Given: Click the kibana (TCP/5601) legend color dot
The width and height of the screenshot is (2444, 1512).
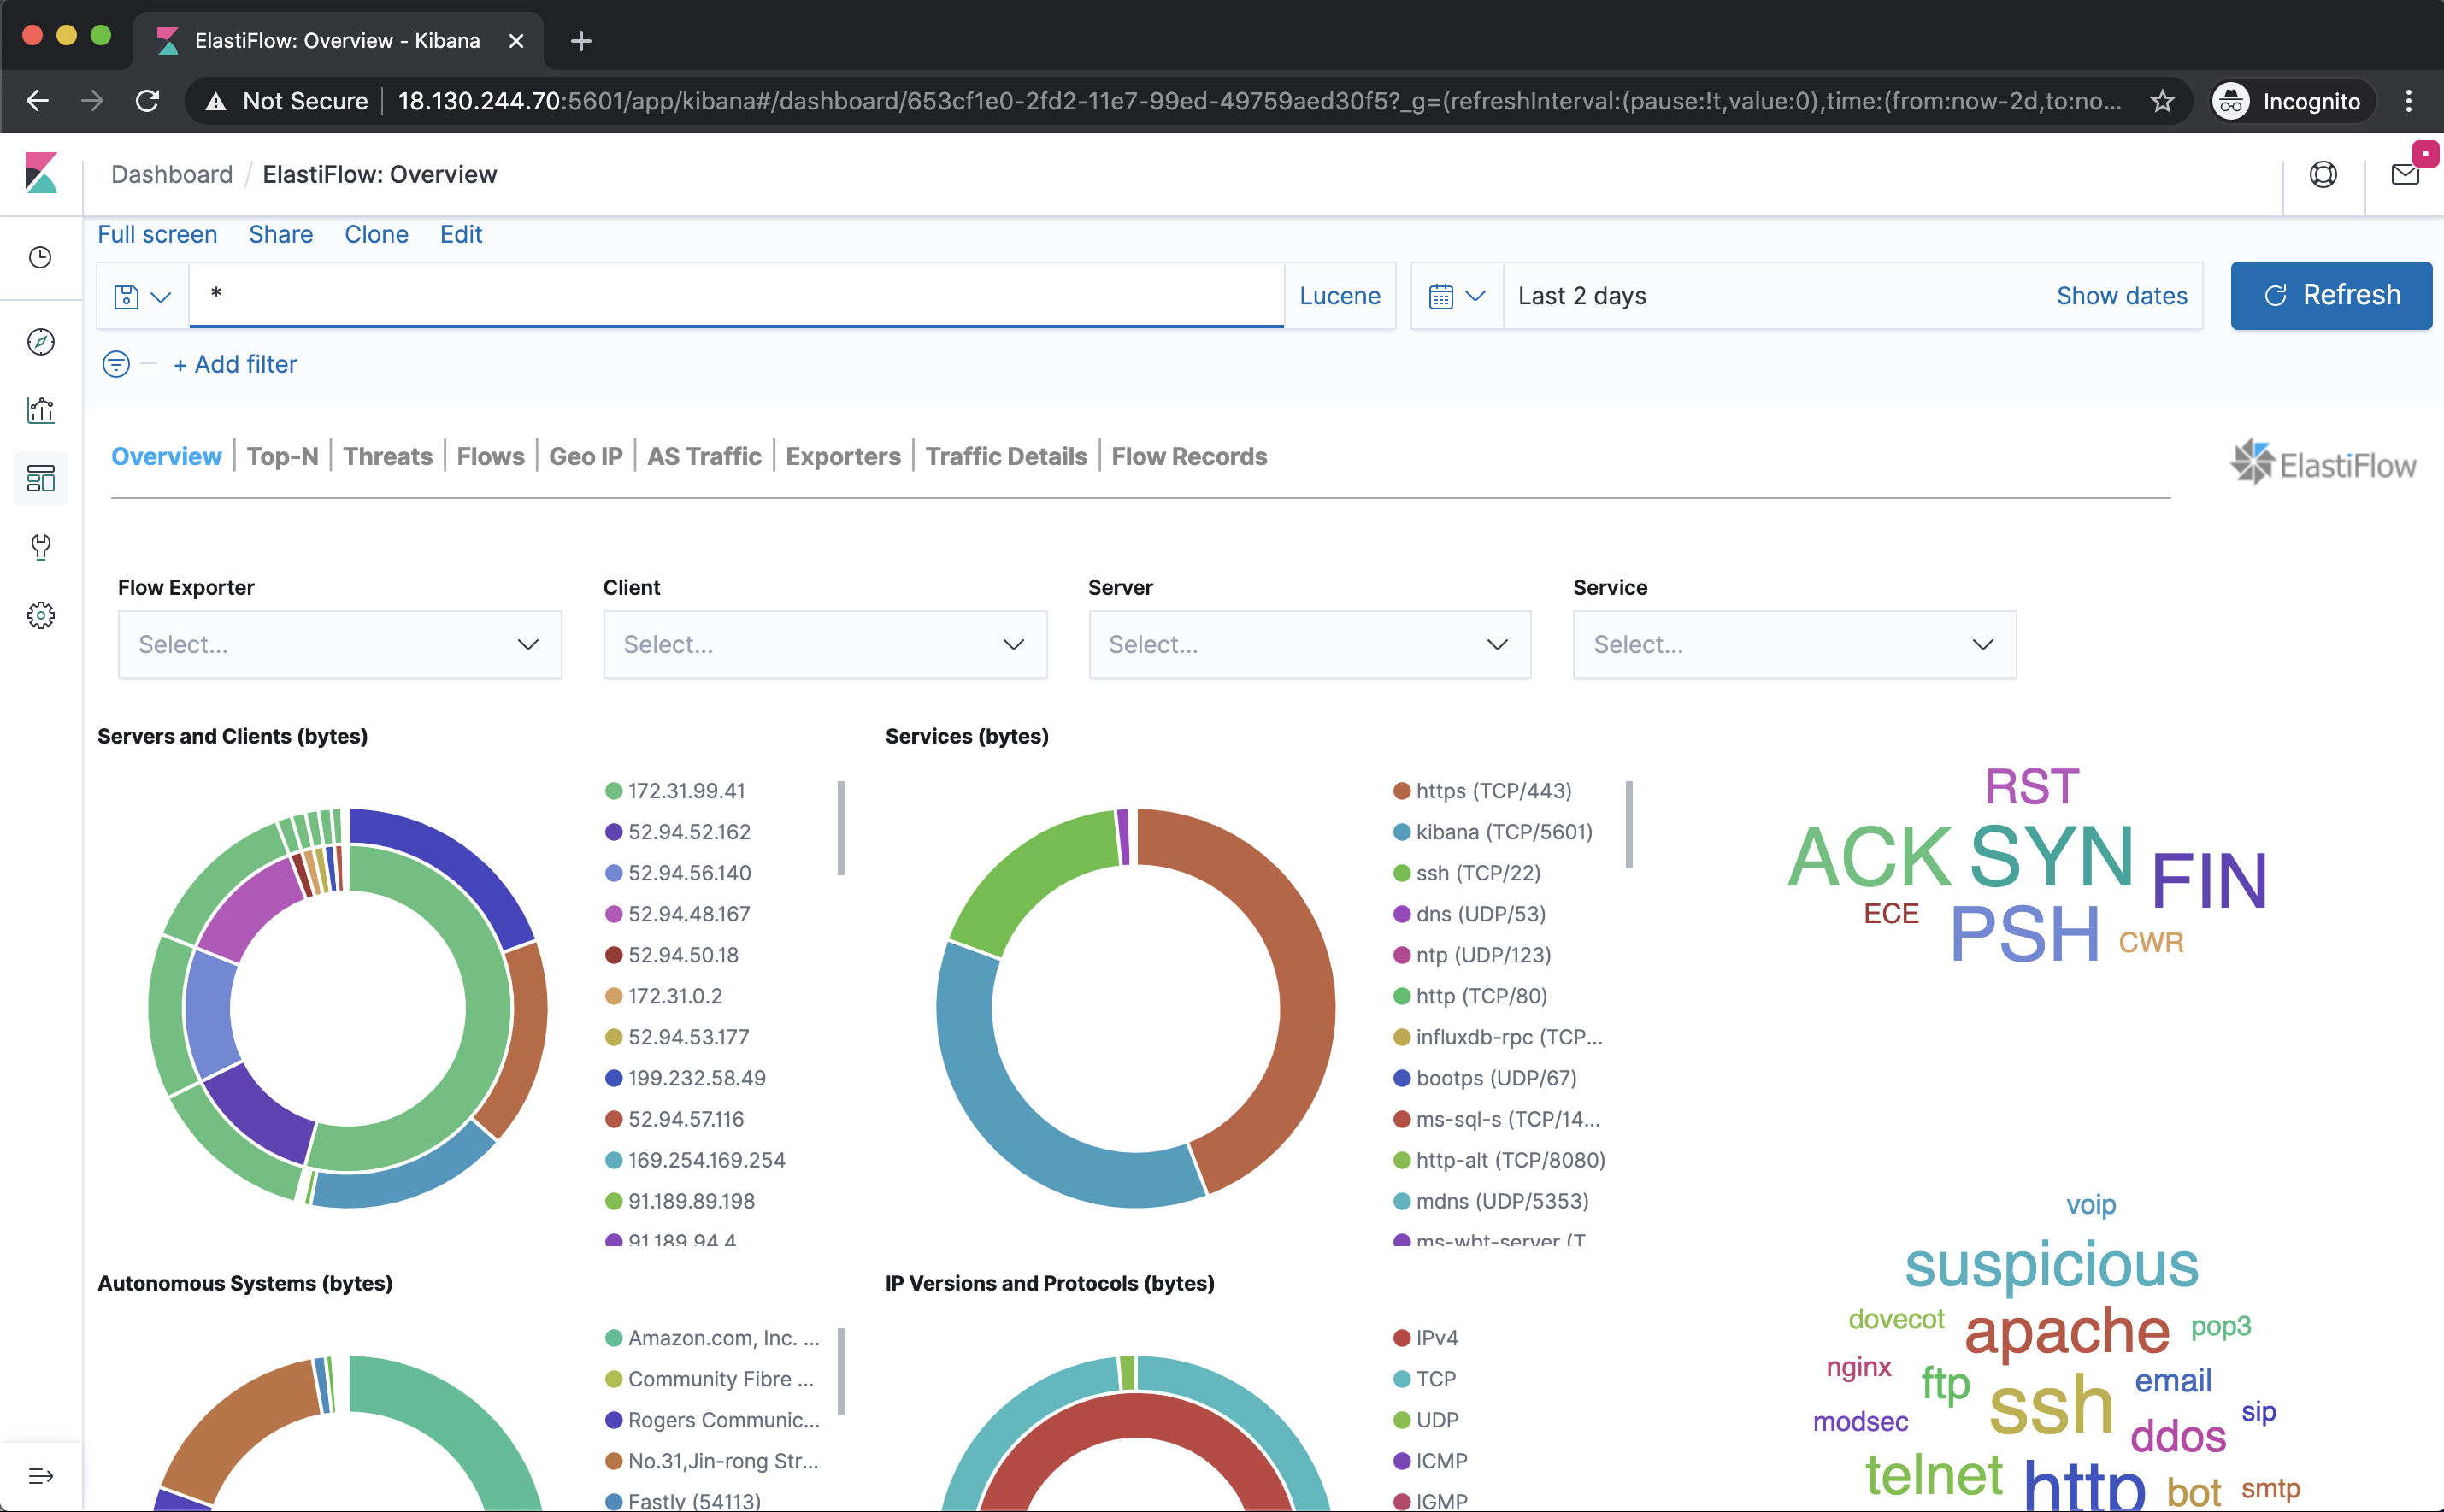Looking at the screenshot, I should [1402, 832].
